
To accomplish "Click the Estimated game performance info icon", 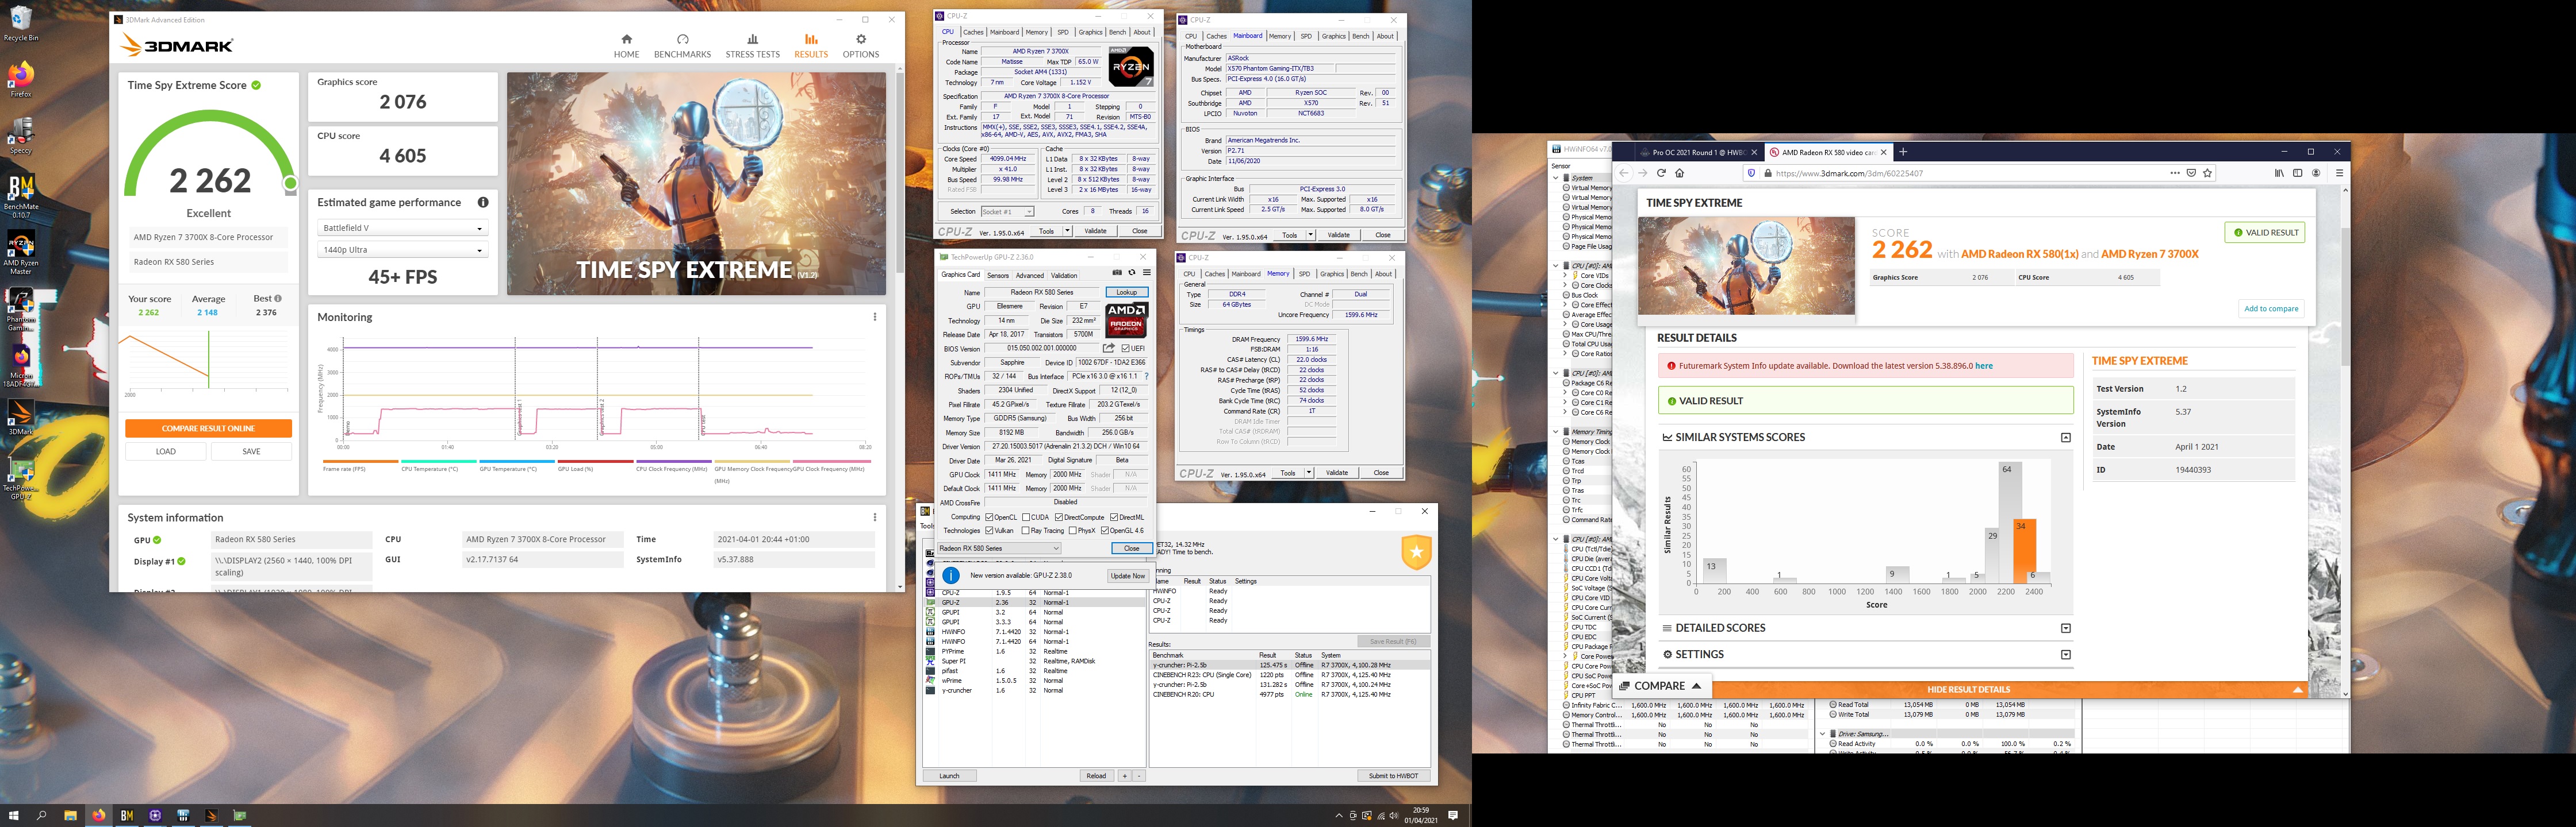I will (483, 202).
